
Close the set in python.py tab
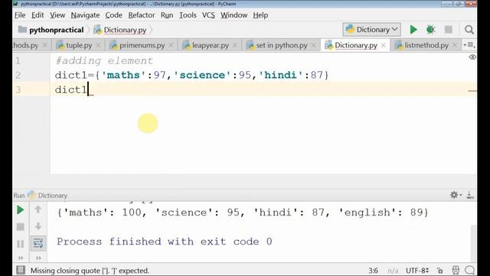313,45
